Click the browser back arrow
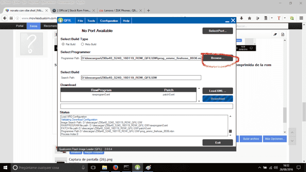306x172 pixels. click(5, 18)
